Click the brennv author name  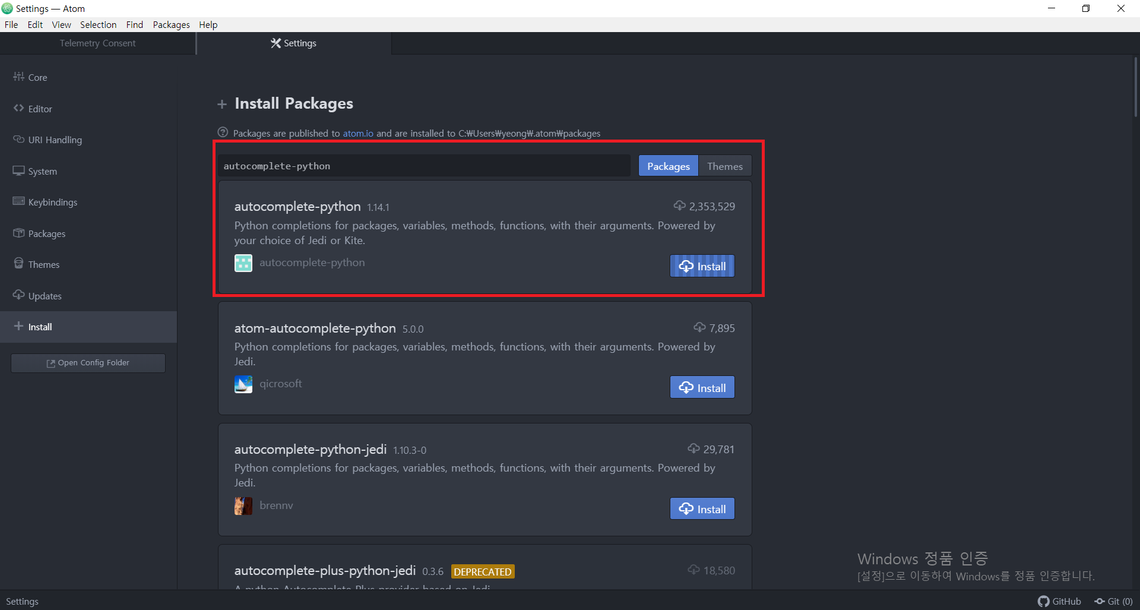(276, 505)
